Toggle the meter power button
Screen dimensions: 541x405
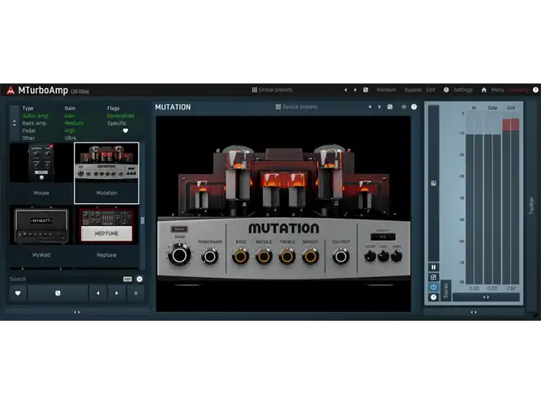pyautogui.click(x=434, y=287)
